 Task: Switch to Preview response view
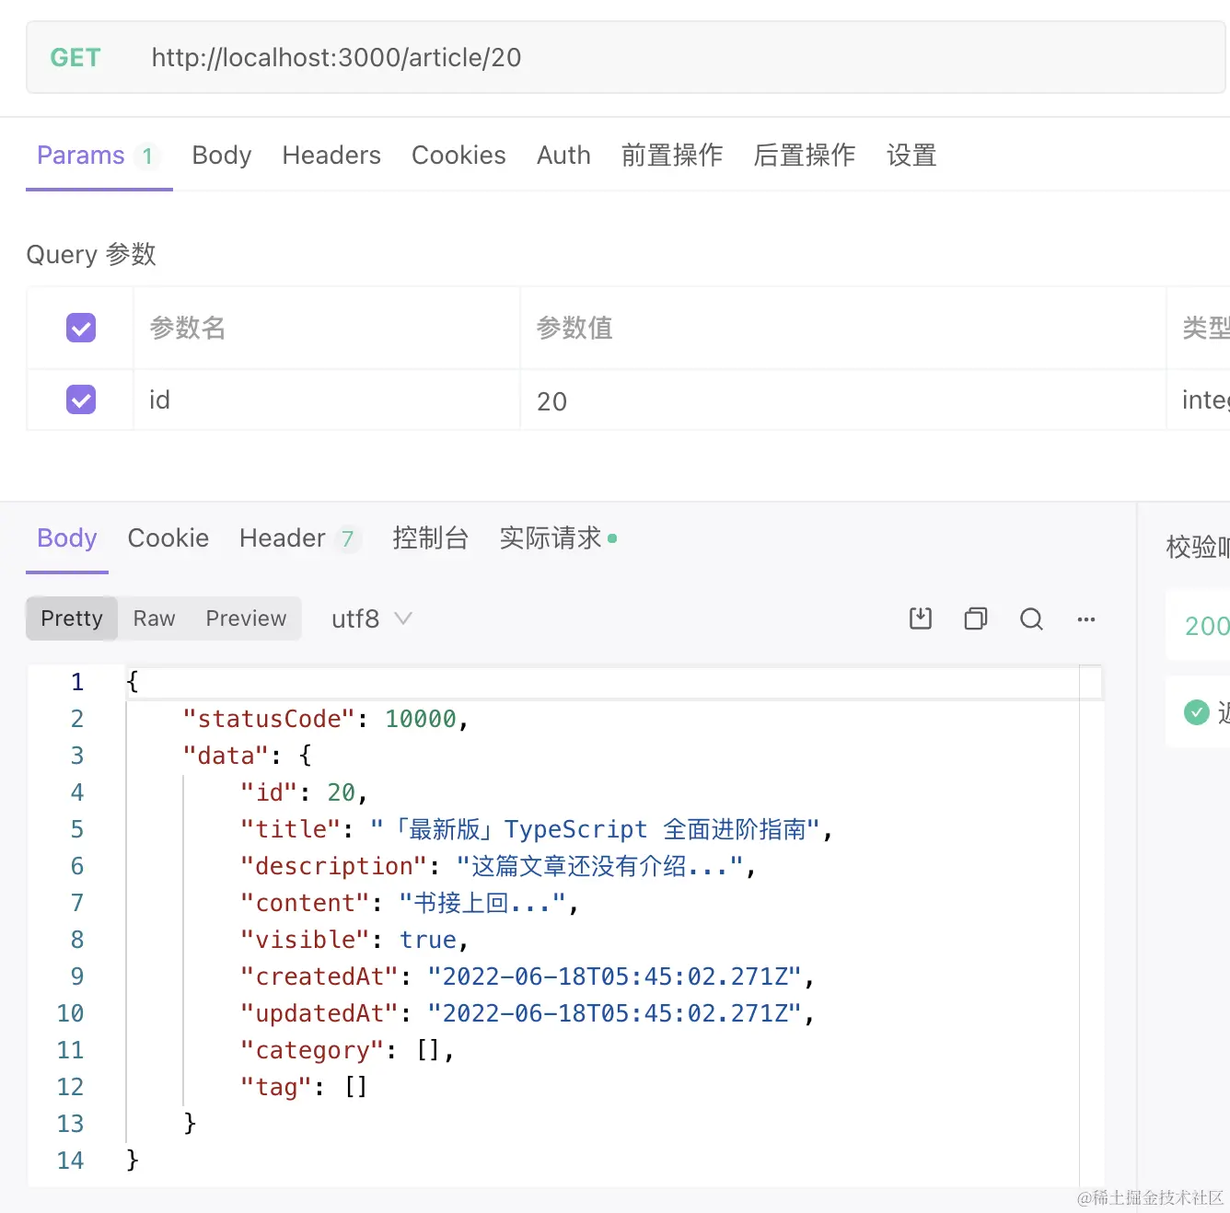(x=246, y=618)
